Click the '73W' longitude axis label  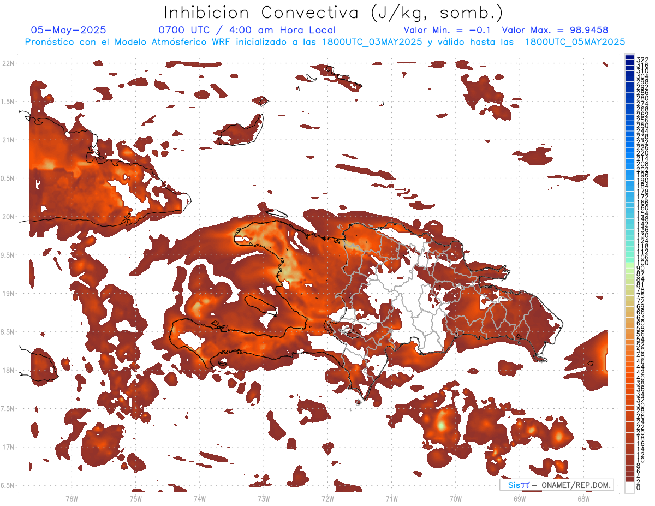point(264,498)
